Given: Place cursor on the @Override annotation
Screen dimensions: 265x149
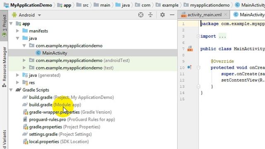Looking at the screenshot, I should [x=222, y=61].
